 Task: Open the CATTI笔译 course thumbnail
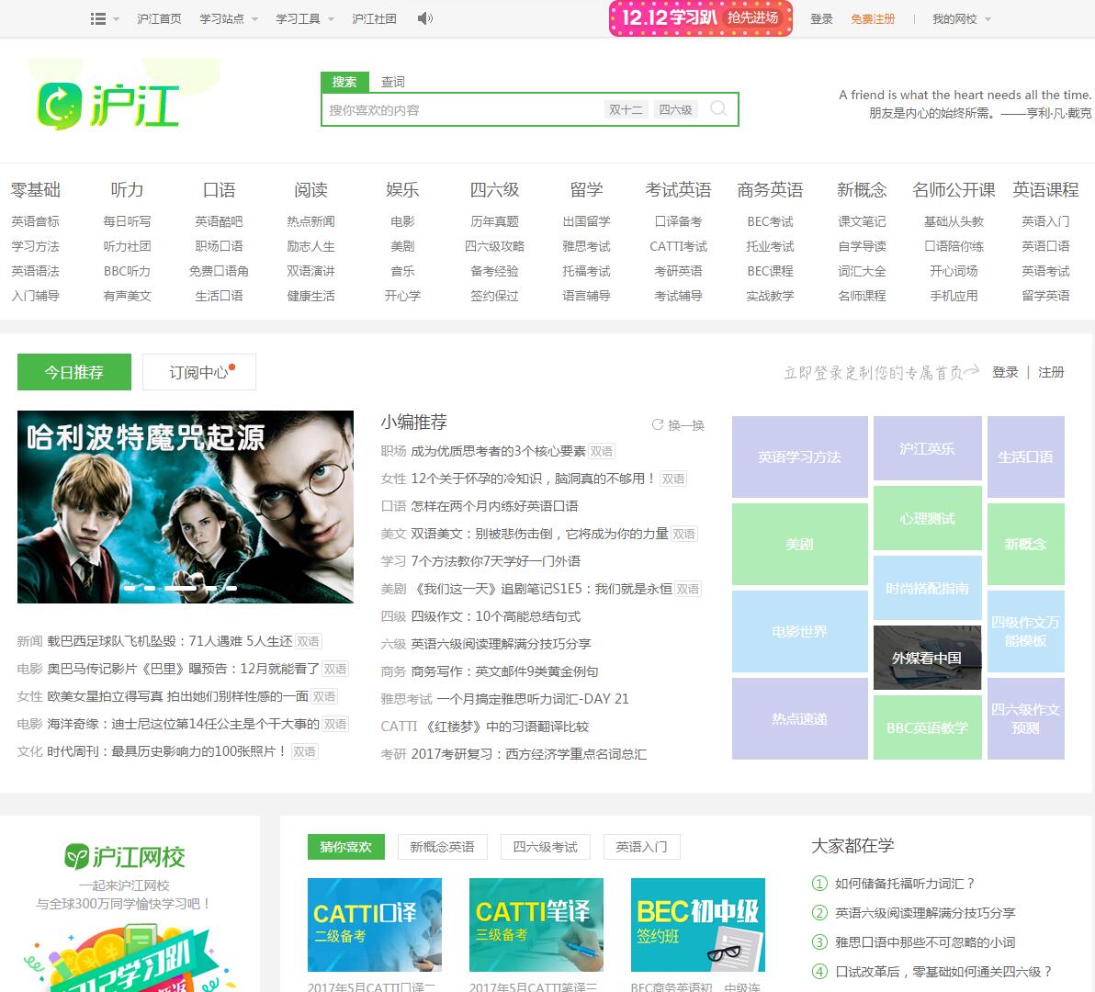click(x=536, y=924)
